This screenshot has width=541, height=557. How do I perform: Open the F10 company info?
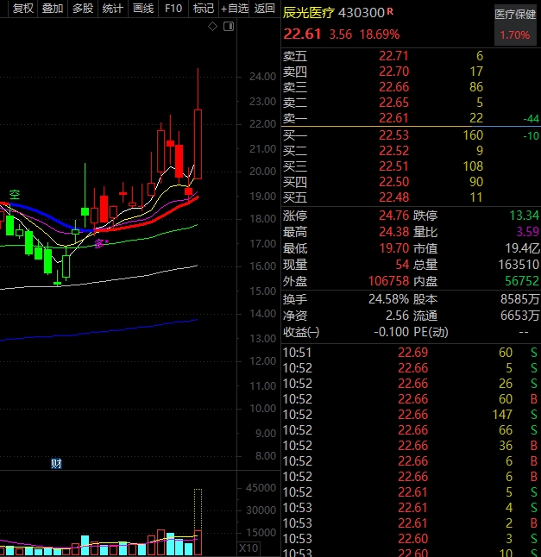173,8
